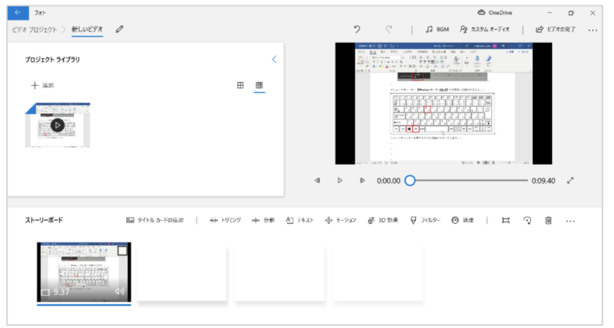This screenshot has width=614, height=328.
Task: Delete the selected clip with trash icon
Action: pyautogui.click(x=548, y=220)
